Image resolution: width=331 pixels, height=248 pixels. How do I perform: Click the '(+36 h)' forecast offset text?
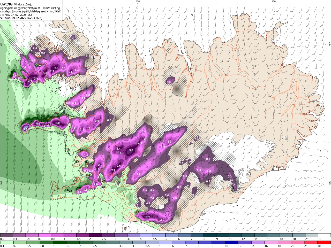pos(37,18)
